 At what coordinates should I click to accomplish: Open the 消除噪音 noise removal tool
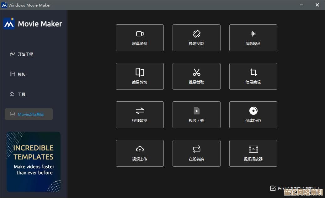pos(253,38)
